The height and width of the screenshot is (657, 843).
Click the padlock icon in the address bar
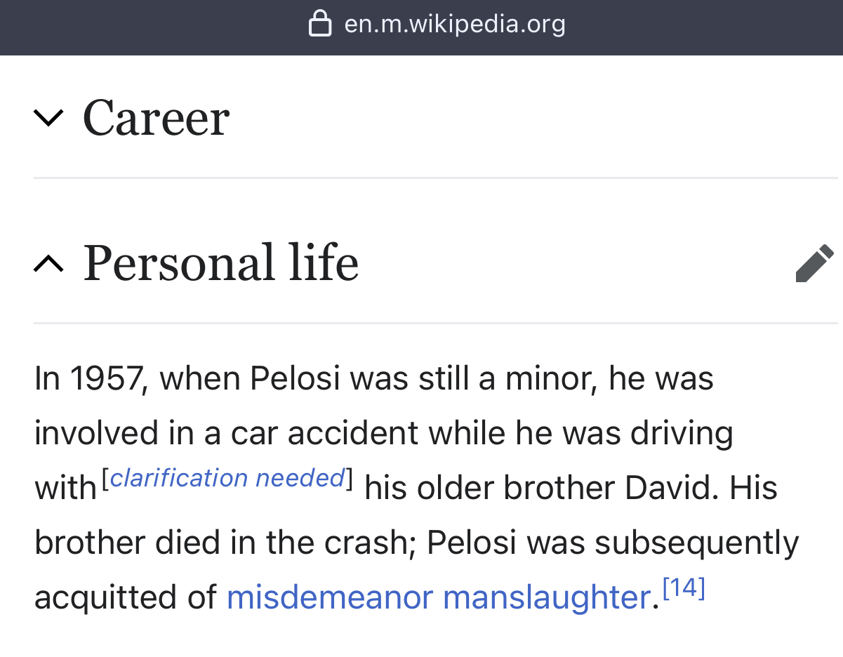click(x=320, y=25)
